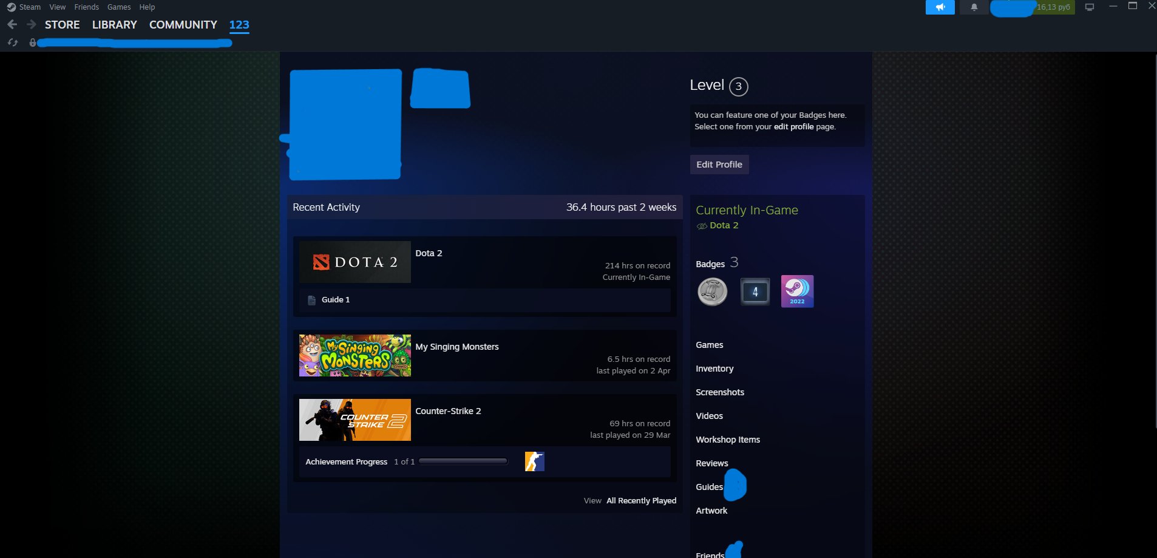View All Recently Played games
Image resolution: width=1157 pixels, height=558 pixels.
[641, 501]
